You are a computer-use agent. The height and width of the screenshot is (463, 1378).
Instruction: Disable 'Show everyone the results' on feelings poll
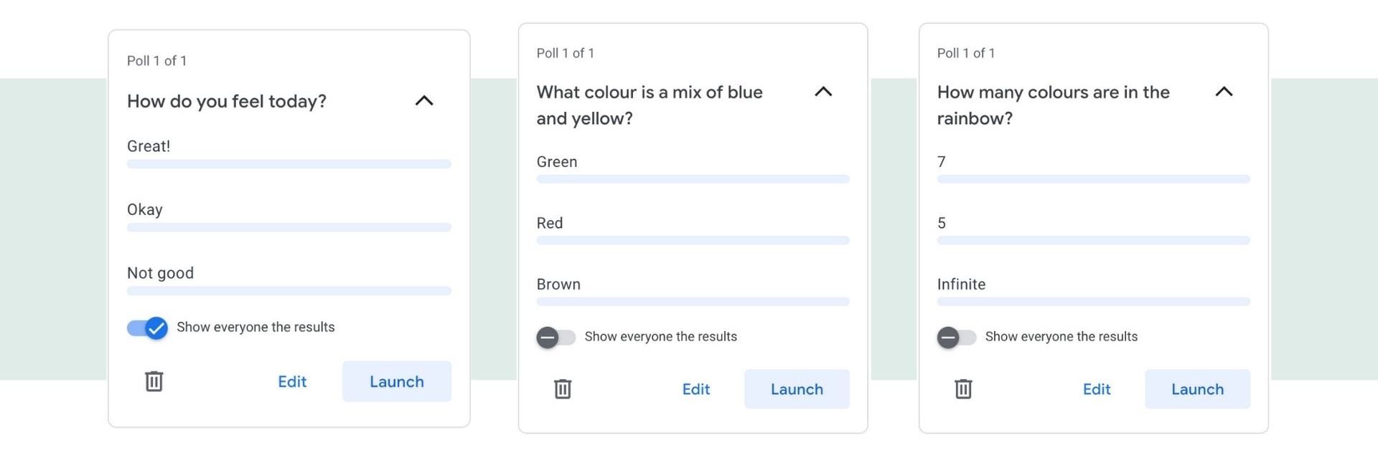[x=148, y=328]
